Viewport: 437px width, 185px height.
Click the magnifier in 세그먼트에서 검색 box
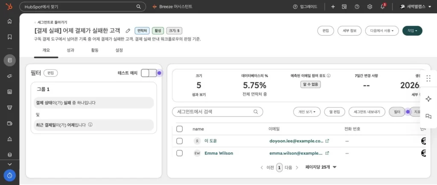pyautogui.click(x=256, y=112)
